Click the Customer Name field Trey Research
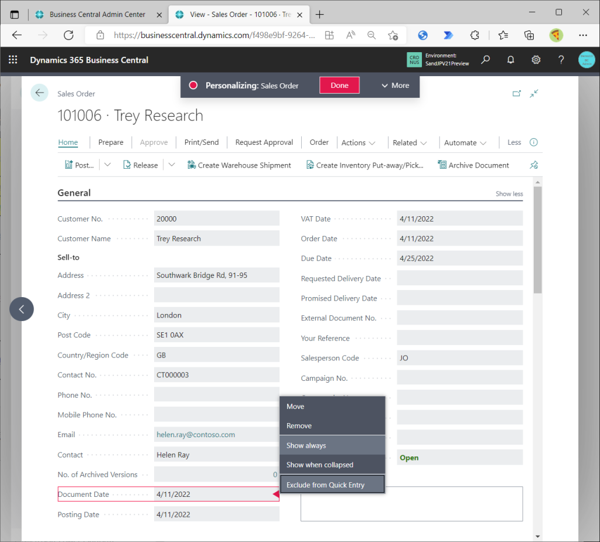This screenshot has height=542, width=600. tap(217, 238)
